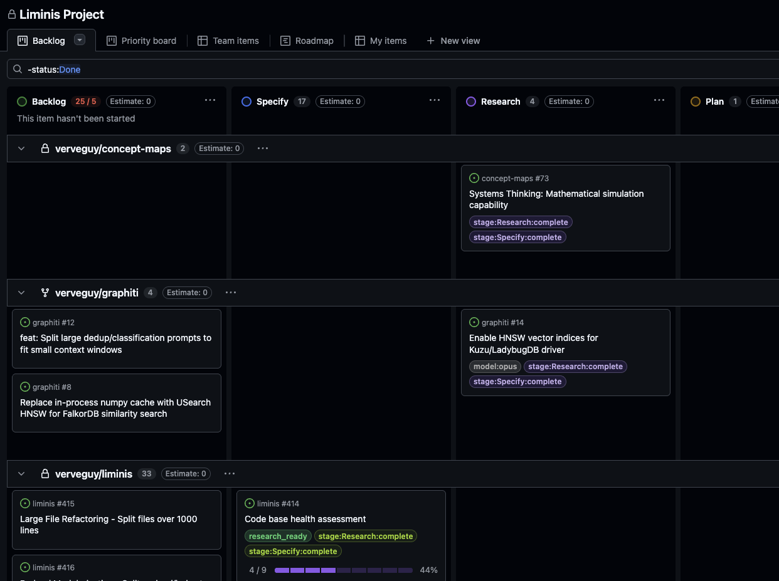Click the filter input showing -status:Done
The height and width of the screenshot is (581, 779).
[56, 69]
